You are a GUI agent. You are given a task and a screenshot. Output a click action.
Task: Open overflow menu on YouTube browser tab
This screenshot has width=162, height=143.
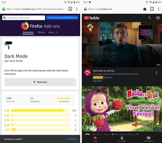point(159,9)
